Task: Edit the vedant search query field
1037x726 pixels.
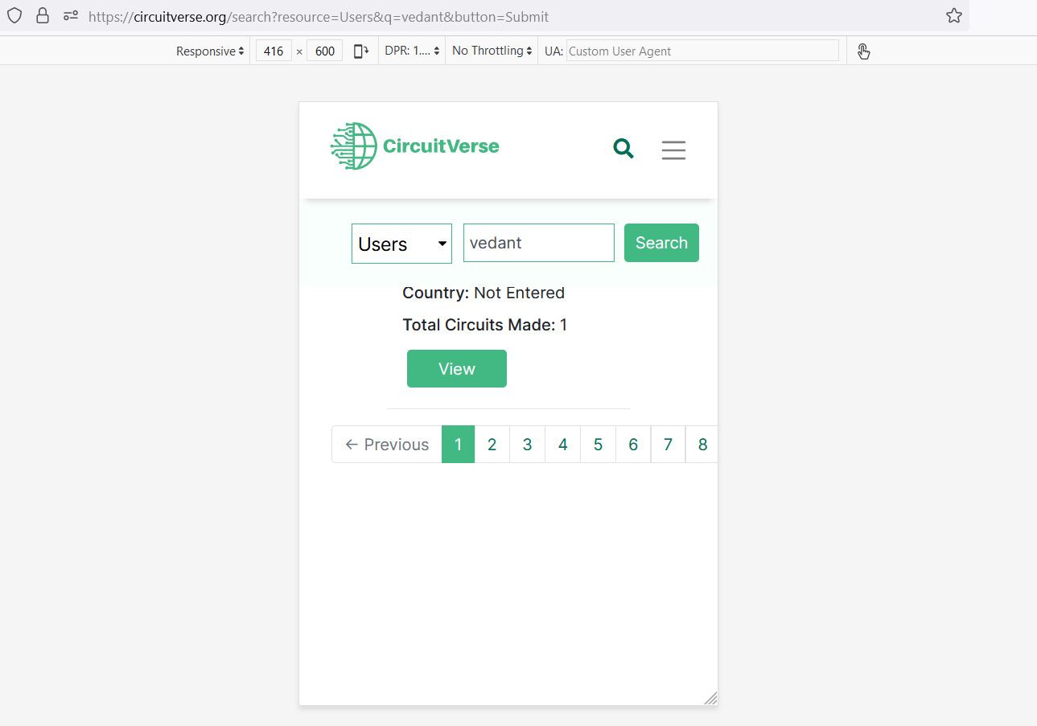Action: (538, 242)
